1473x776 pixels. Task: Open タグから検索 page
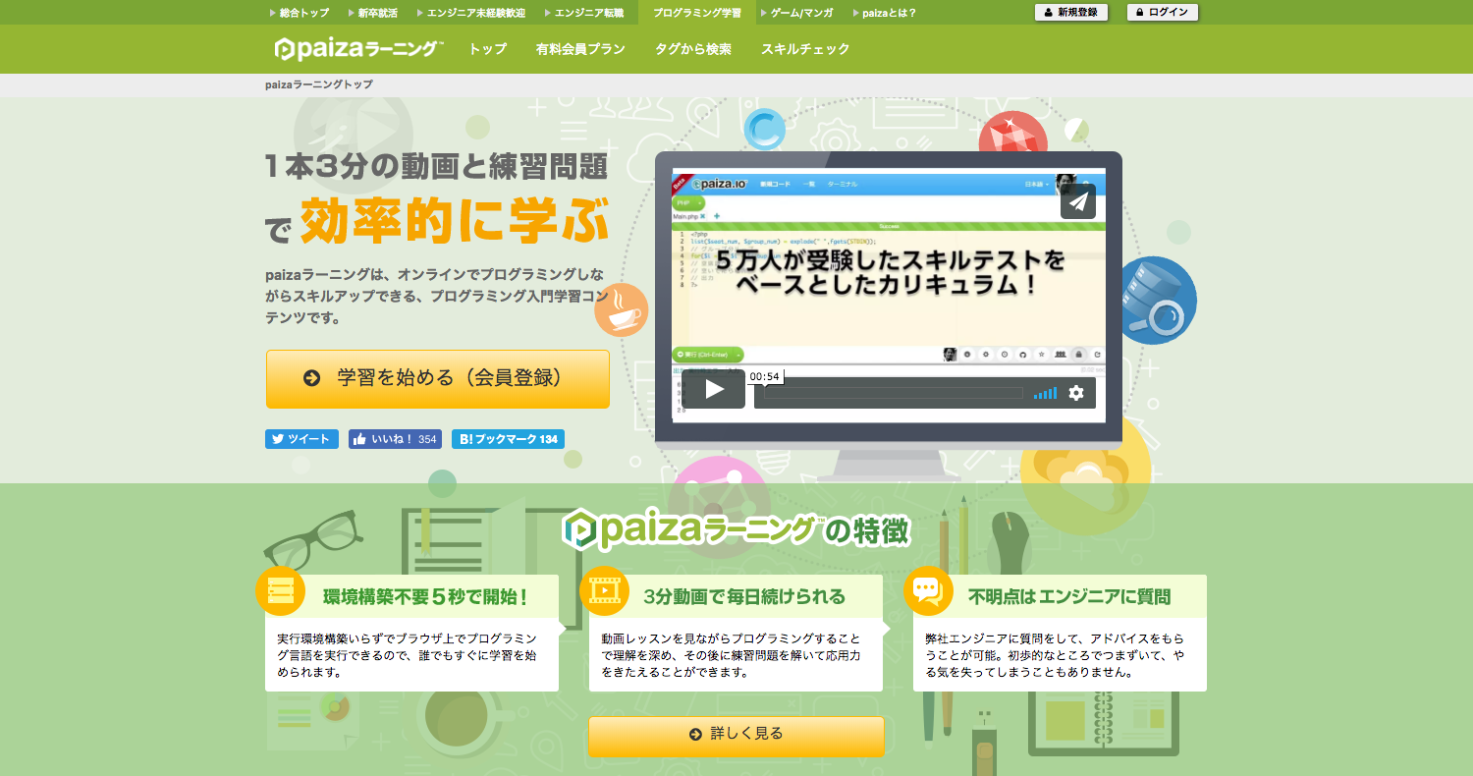coord(693,48)
